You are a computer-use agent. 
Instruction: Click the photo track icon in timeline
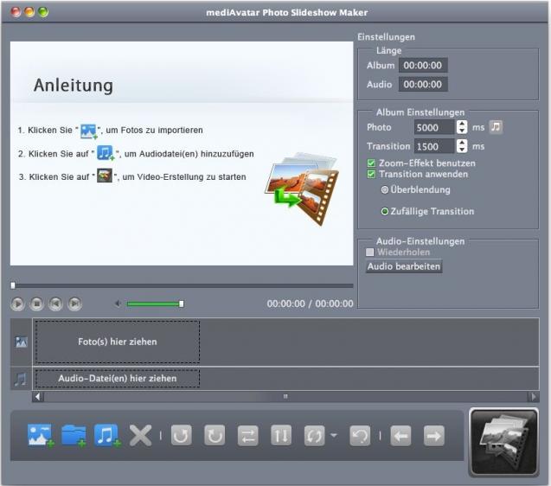(21, 342)
